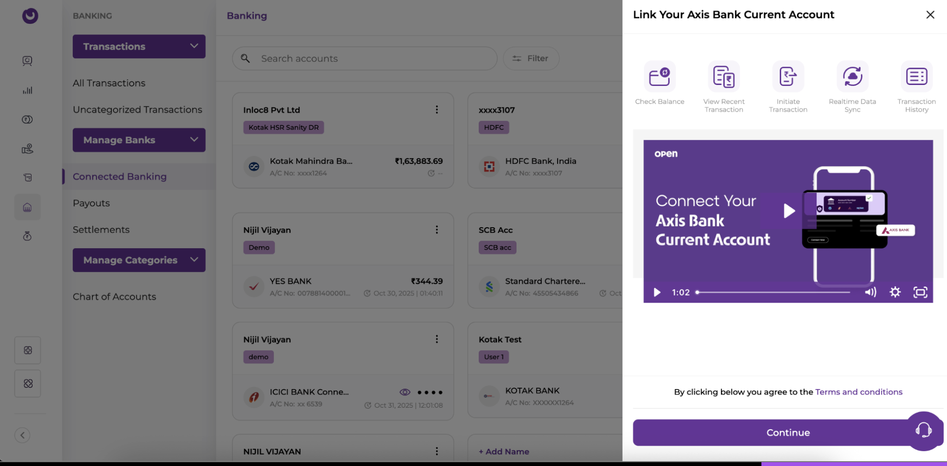Click the Open logo in sidebar
Viewport: 947px width, 466px height.
30,16
